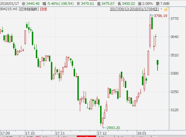This screenshot has width=186, height=137.
Task: Select the 18.01 time axis label
Action: [141, 133]
